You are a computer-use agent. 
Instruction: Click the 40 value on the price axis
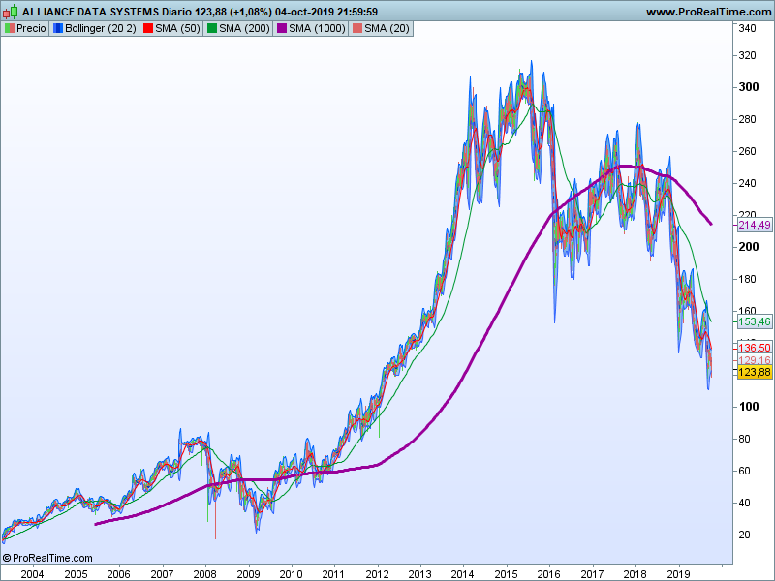coord(744,503)
